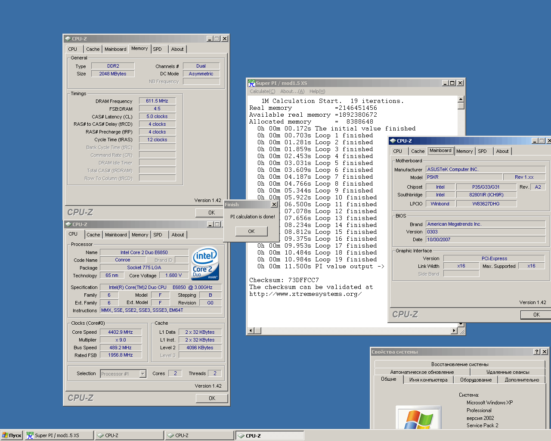This screenshot has width=551, height=441.
Task: Select the third CPU-Z taskbar button
Action: 270,435
